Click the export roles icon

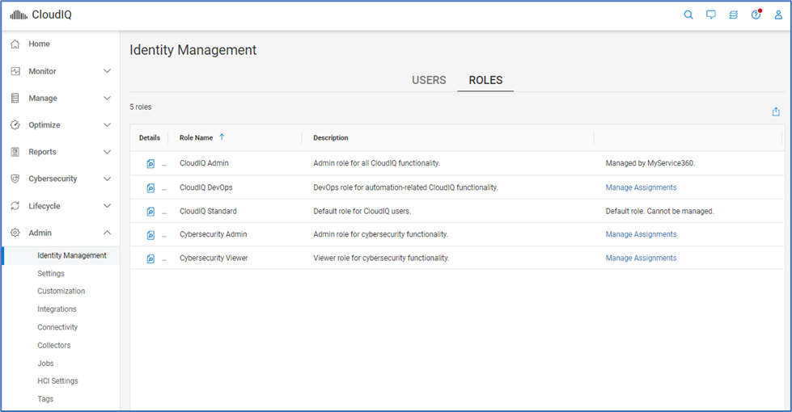(776, 111)
